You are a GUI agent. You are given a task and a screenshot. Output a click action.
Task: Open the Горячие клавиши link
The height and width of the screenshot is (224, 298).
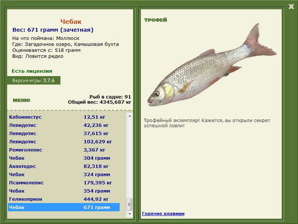pos(163,214)
